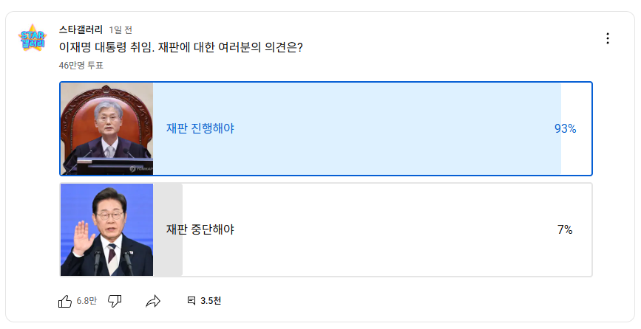Select the 7% result percentage

click(565, 230)
